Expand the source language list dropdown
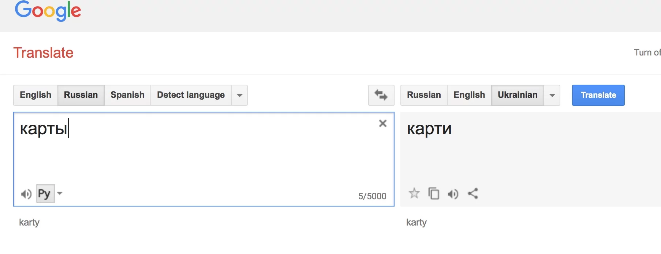 point(239,95)
